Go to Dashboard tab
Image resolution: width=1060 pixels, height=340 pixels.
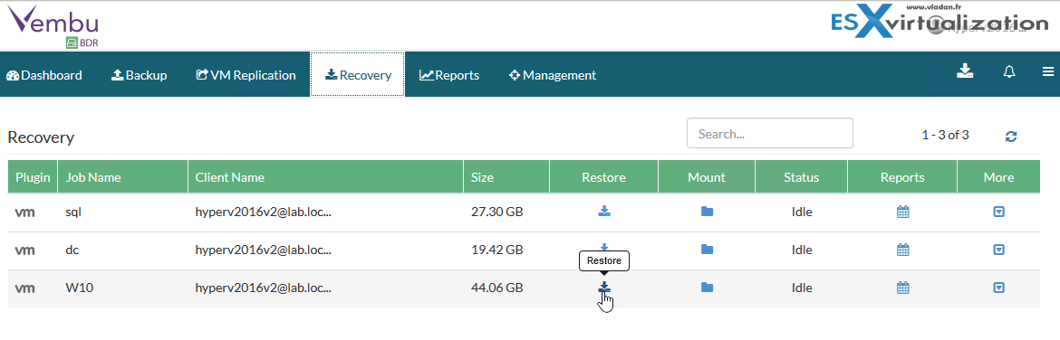44,75
